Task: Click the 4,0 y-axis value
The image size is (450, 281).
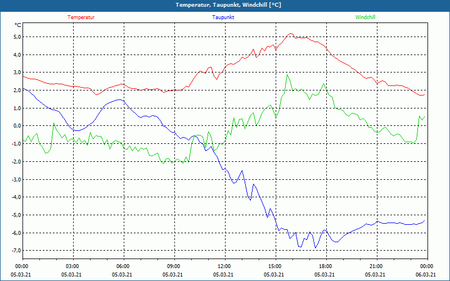Action: coord(17,55)
